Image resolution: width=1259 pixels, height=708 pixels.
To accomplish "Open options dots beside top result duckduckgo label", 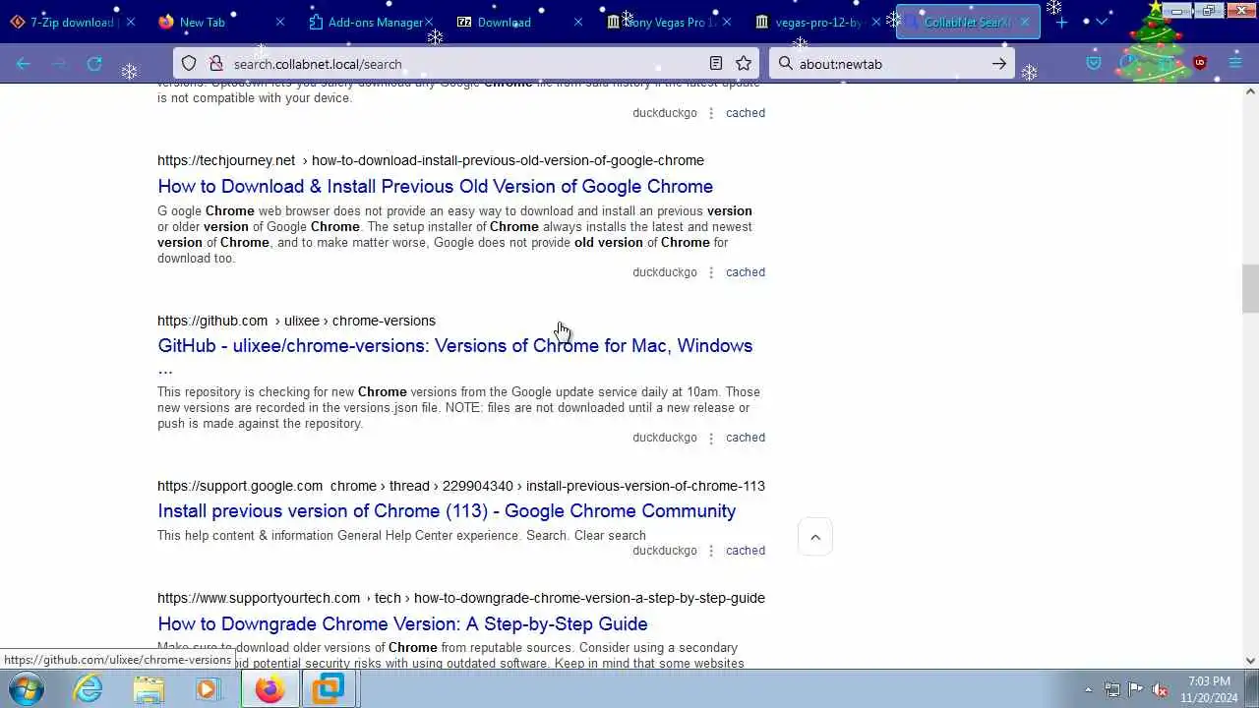I will click(x=710, y=113).
